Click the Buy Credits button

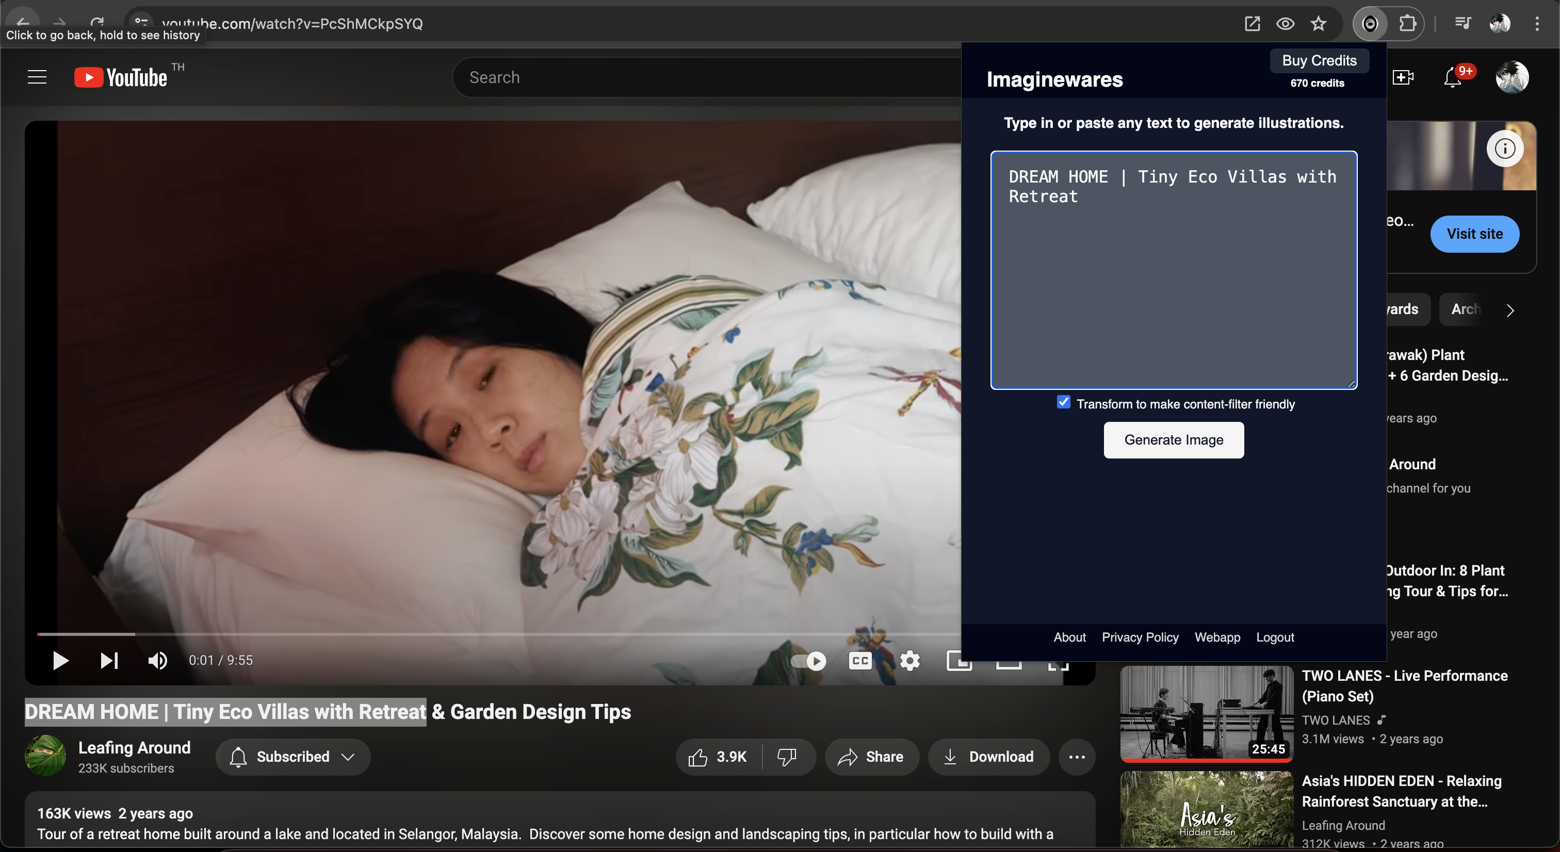[1319, 60]
